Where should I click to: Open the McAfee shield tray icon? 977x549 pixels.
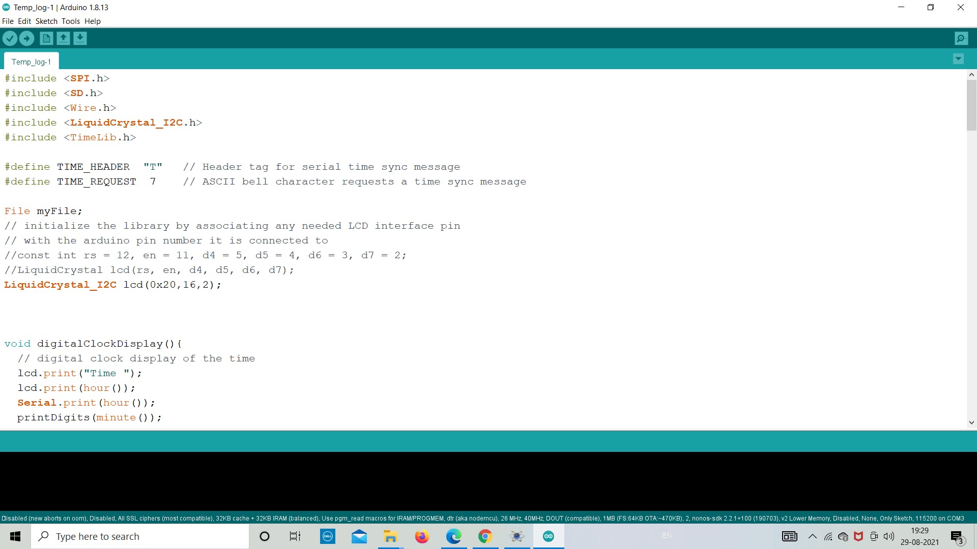[x=858, y=536]
